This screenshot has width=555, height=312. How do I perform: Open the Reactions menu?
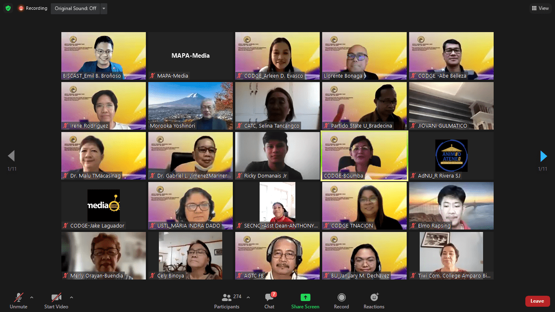374,301
